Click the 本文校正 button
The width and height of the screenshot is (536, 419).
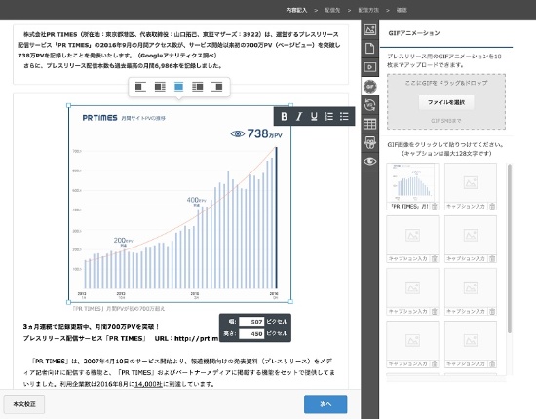pyautogui.click(x=24, y=404)
